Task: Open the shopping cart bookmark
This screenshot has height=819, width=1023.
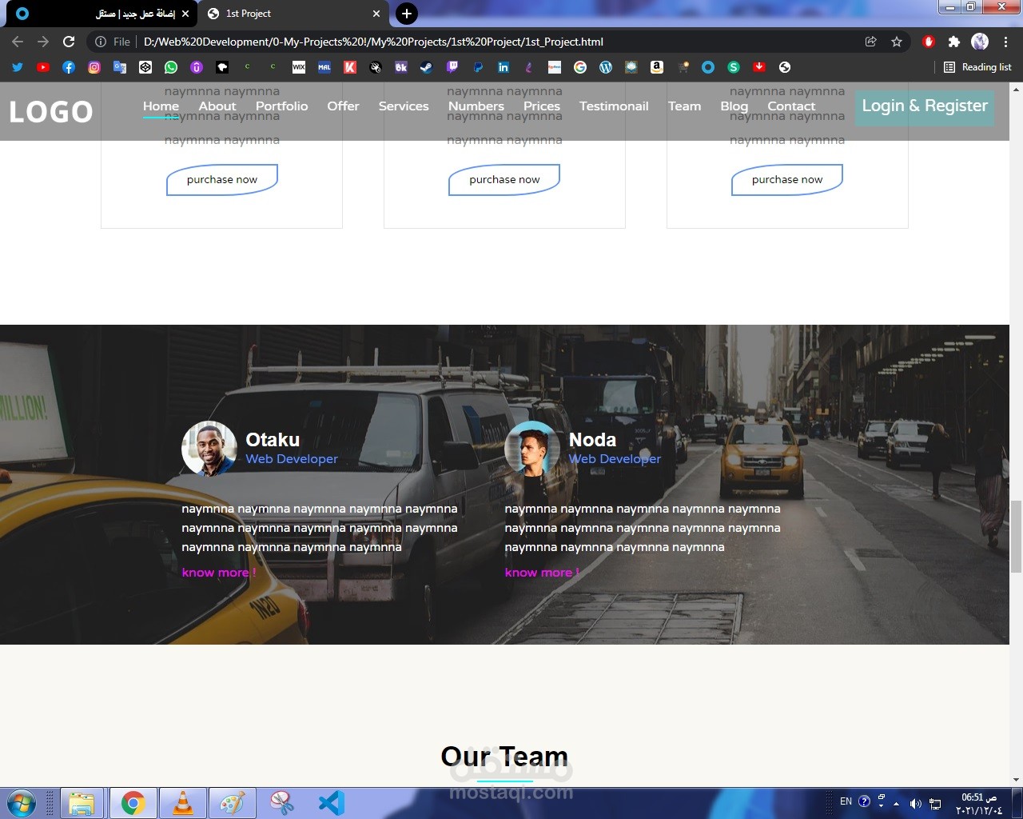Action: (x=683, y=67)
